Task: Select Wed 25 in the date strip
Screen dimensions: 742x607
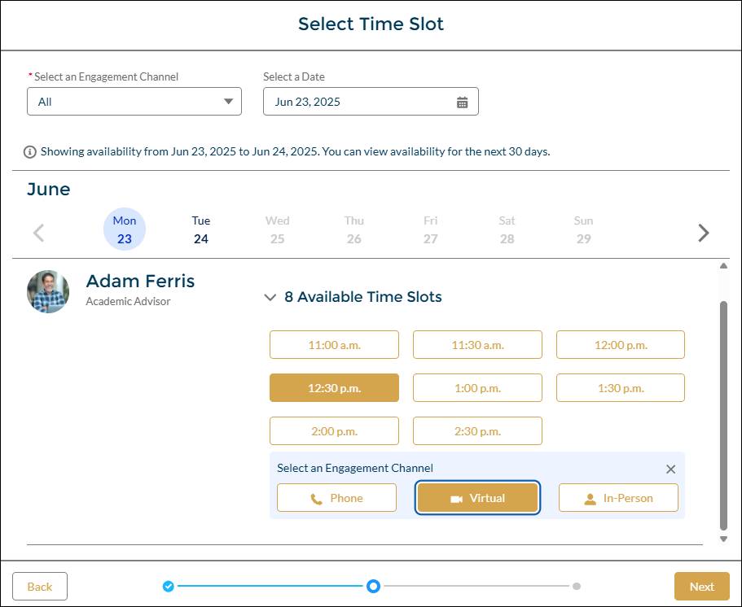Action: tap(277, 229)
